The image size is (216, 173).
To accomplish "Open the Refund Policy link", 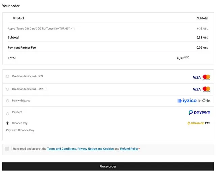I will pyautogui.click(x=129, y=149).
